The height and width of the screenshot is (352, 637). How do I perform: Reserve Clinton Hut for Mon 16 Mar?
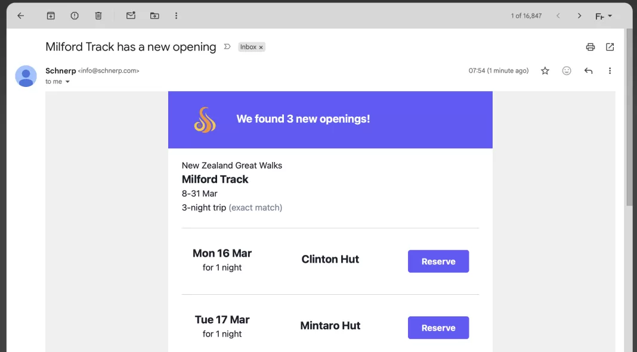438,261
